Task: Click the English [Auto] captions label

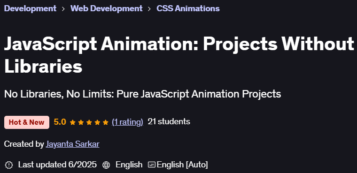Action: coord(182,165)
